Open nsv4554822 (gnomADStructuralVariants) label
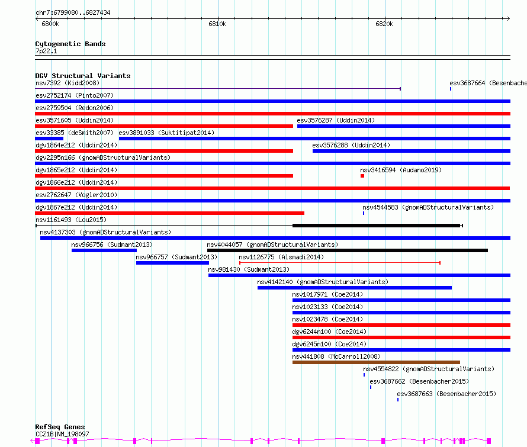 point(429,369)
